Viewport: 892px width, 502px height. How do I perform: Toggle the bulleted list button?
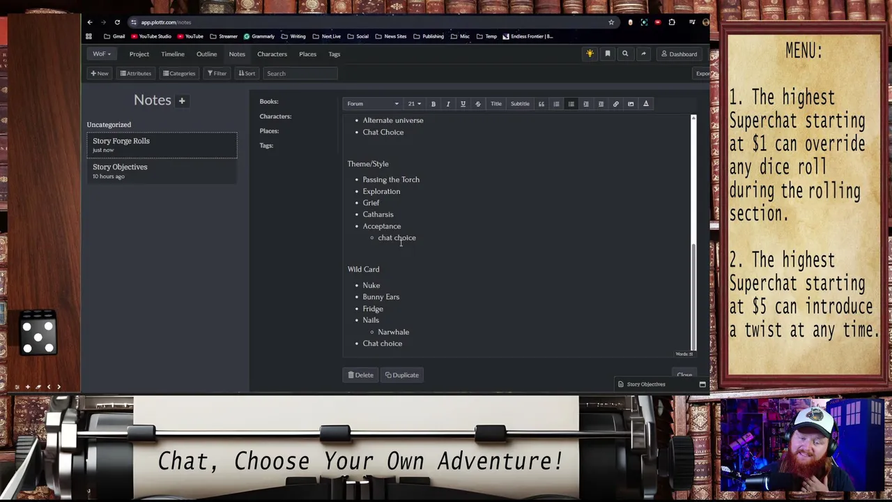pyautogui.click(x=571, y=104)
